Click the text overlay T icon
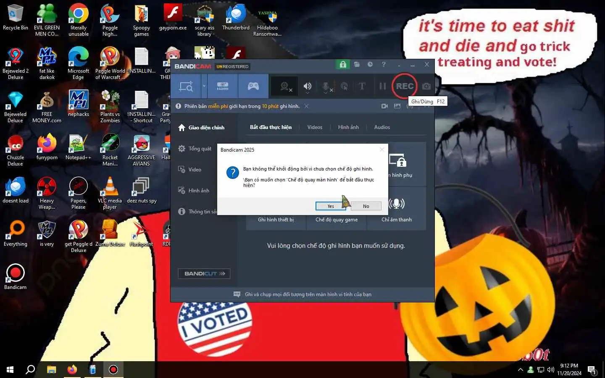The image size is (605, 378). [x=362, y=86]
